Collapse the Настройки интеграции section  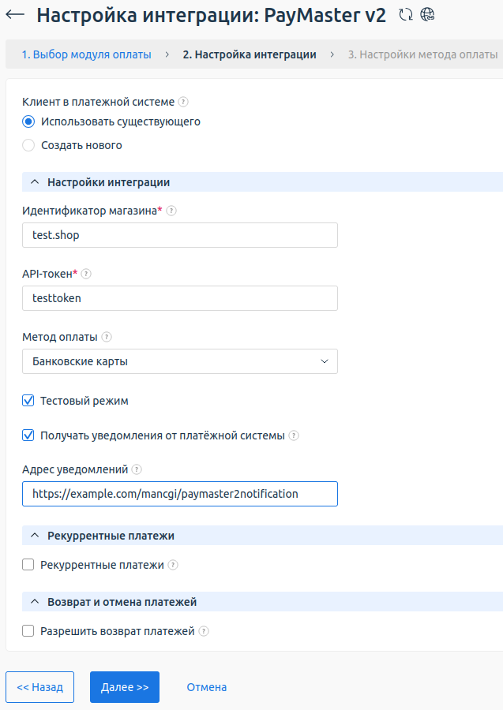click(x=35, y=182)
